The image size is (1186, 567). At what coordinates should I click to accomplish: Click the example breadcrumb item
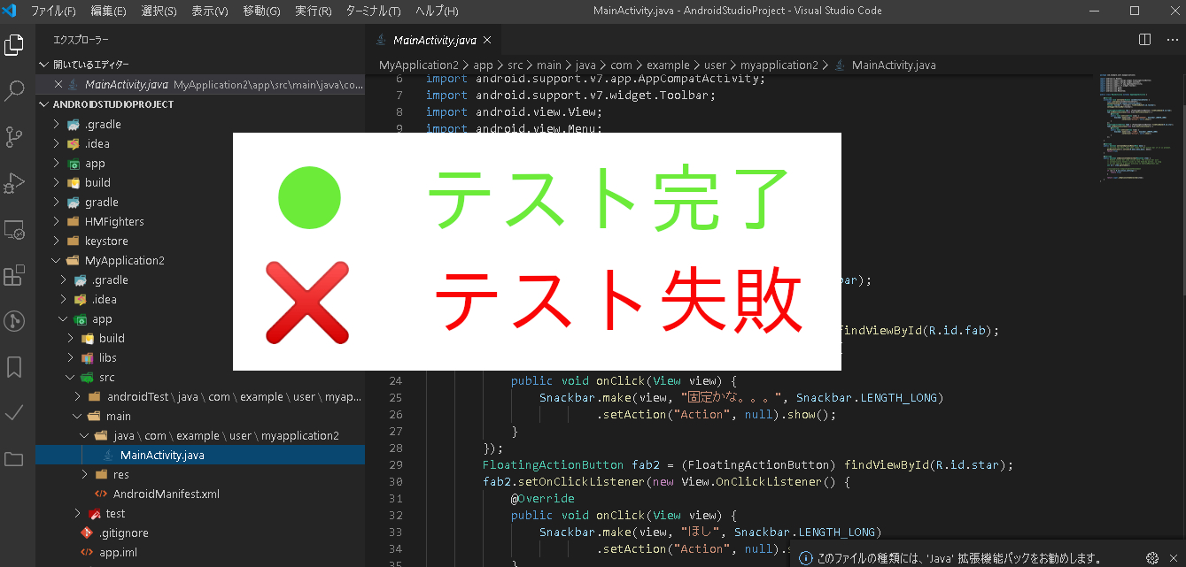668,65
